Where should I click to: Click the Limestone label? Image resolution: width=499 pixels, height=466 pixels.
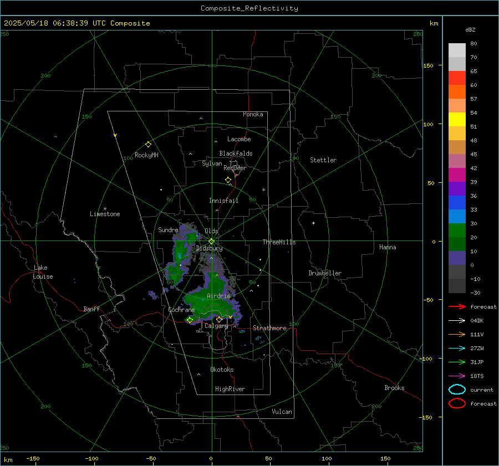coord(105,214)
